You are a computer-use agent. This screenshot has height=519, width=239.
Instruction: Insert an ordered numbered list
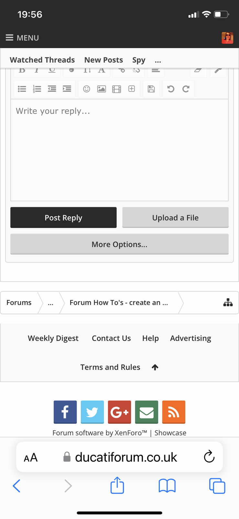(37, 89)
